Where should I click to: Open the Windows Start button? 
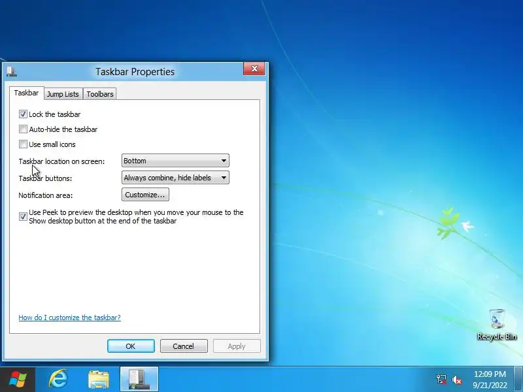click(x=18, y=380)
